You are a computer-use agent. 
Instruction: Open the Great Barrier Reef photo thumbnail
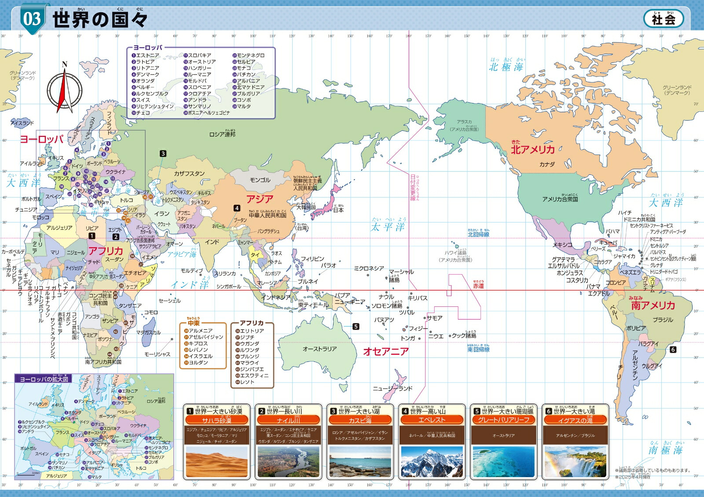(503, 462)
